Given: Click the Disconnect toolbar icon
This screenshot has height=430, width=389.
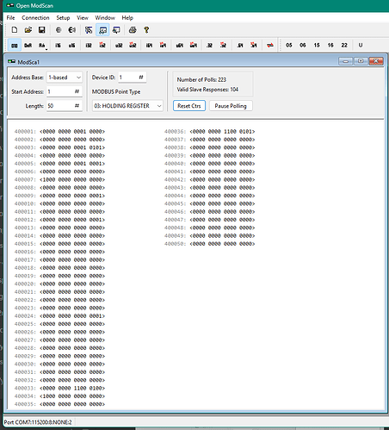Looking at the screenshot, I should (x=72, y=30).
